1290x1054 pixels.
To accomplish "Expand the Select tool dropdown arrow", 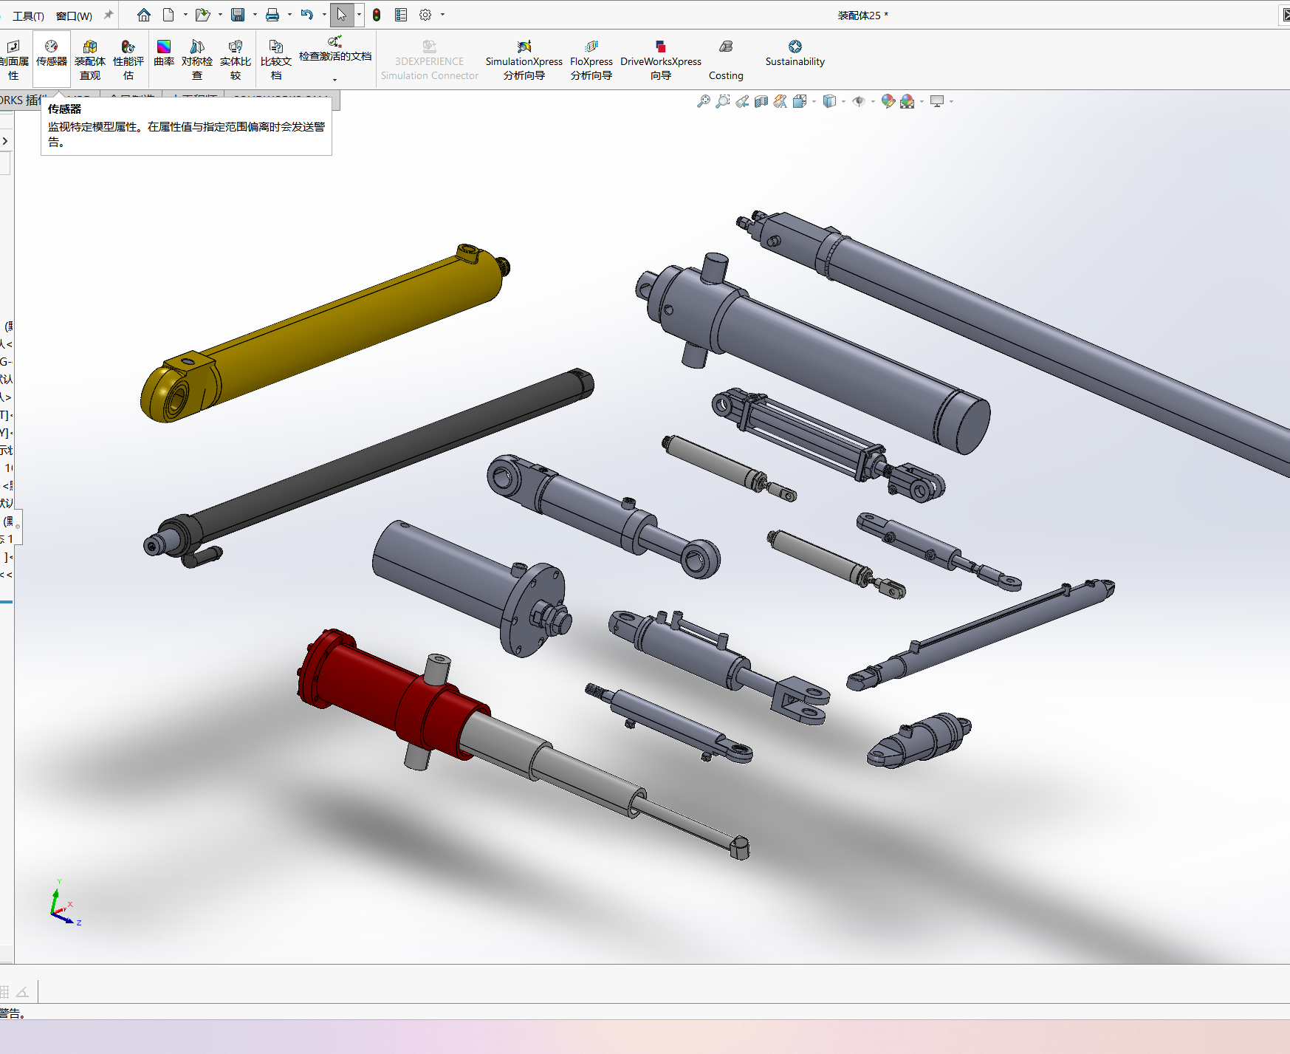I will click(360, 15).
